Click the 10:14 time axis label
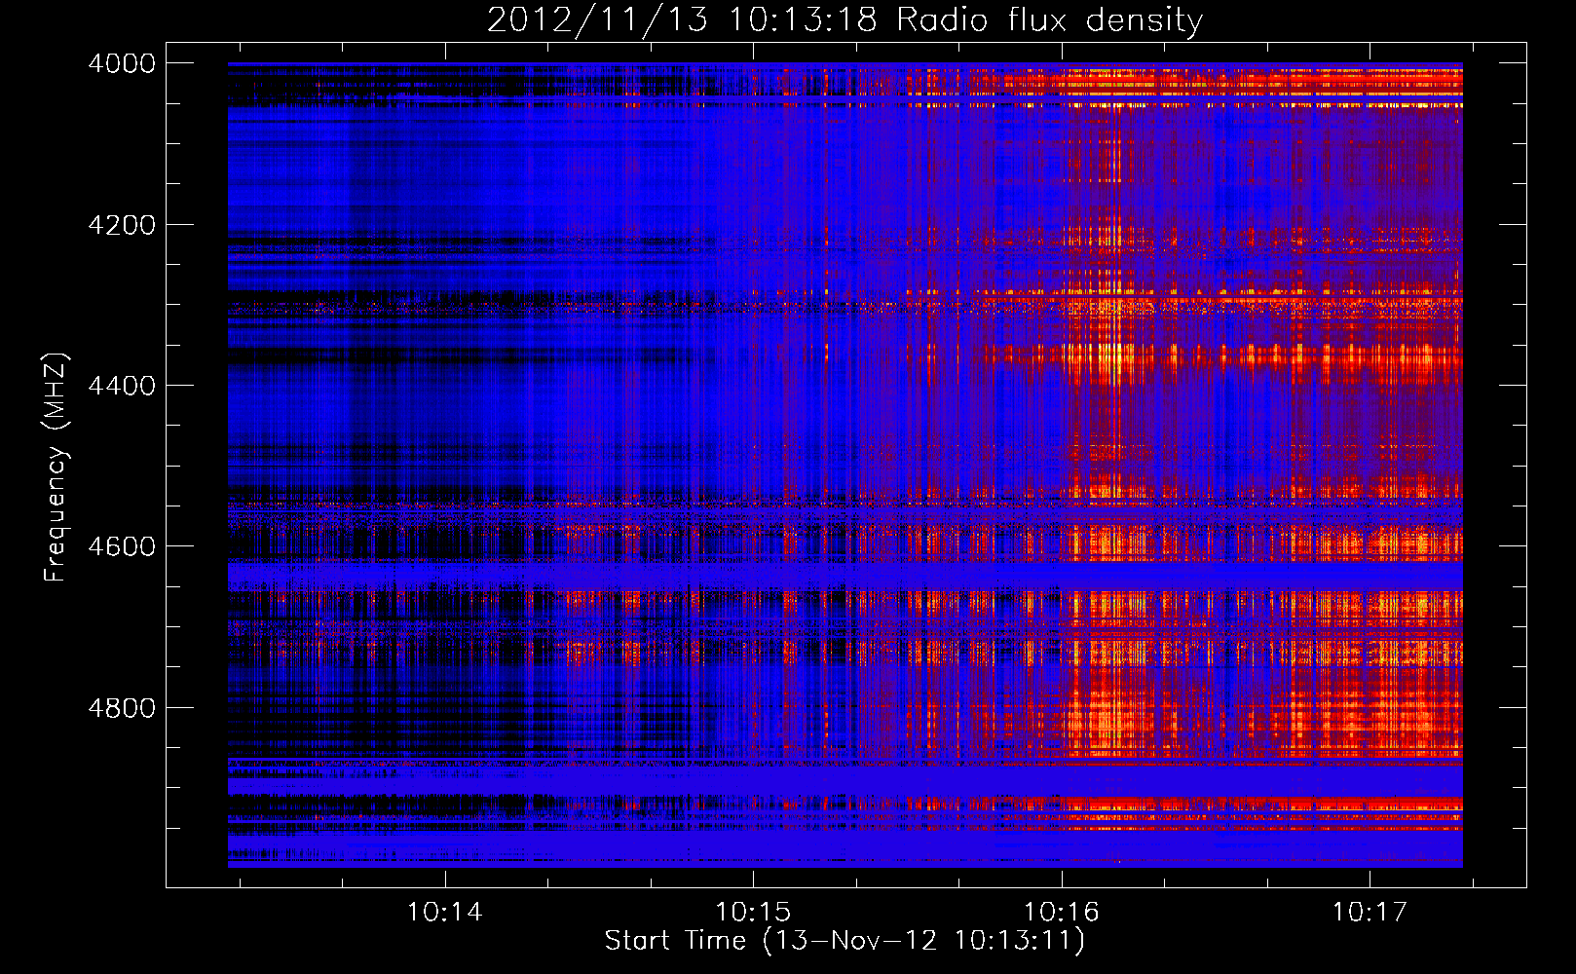 (444, 913)
